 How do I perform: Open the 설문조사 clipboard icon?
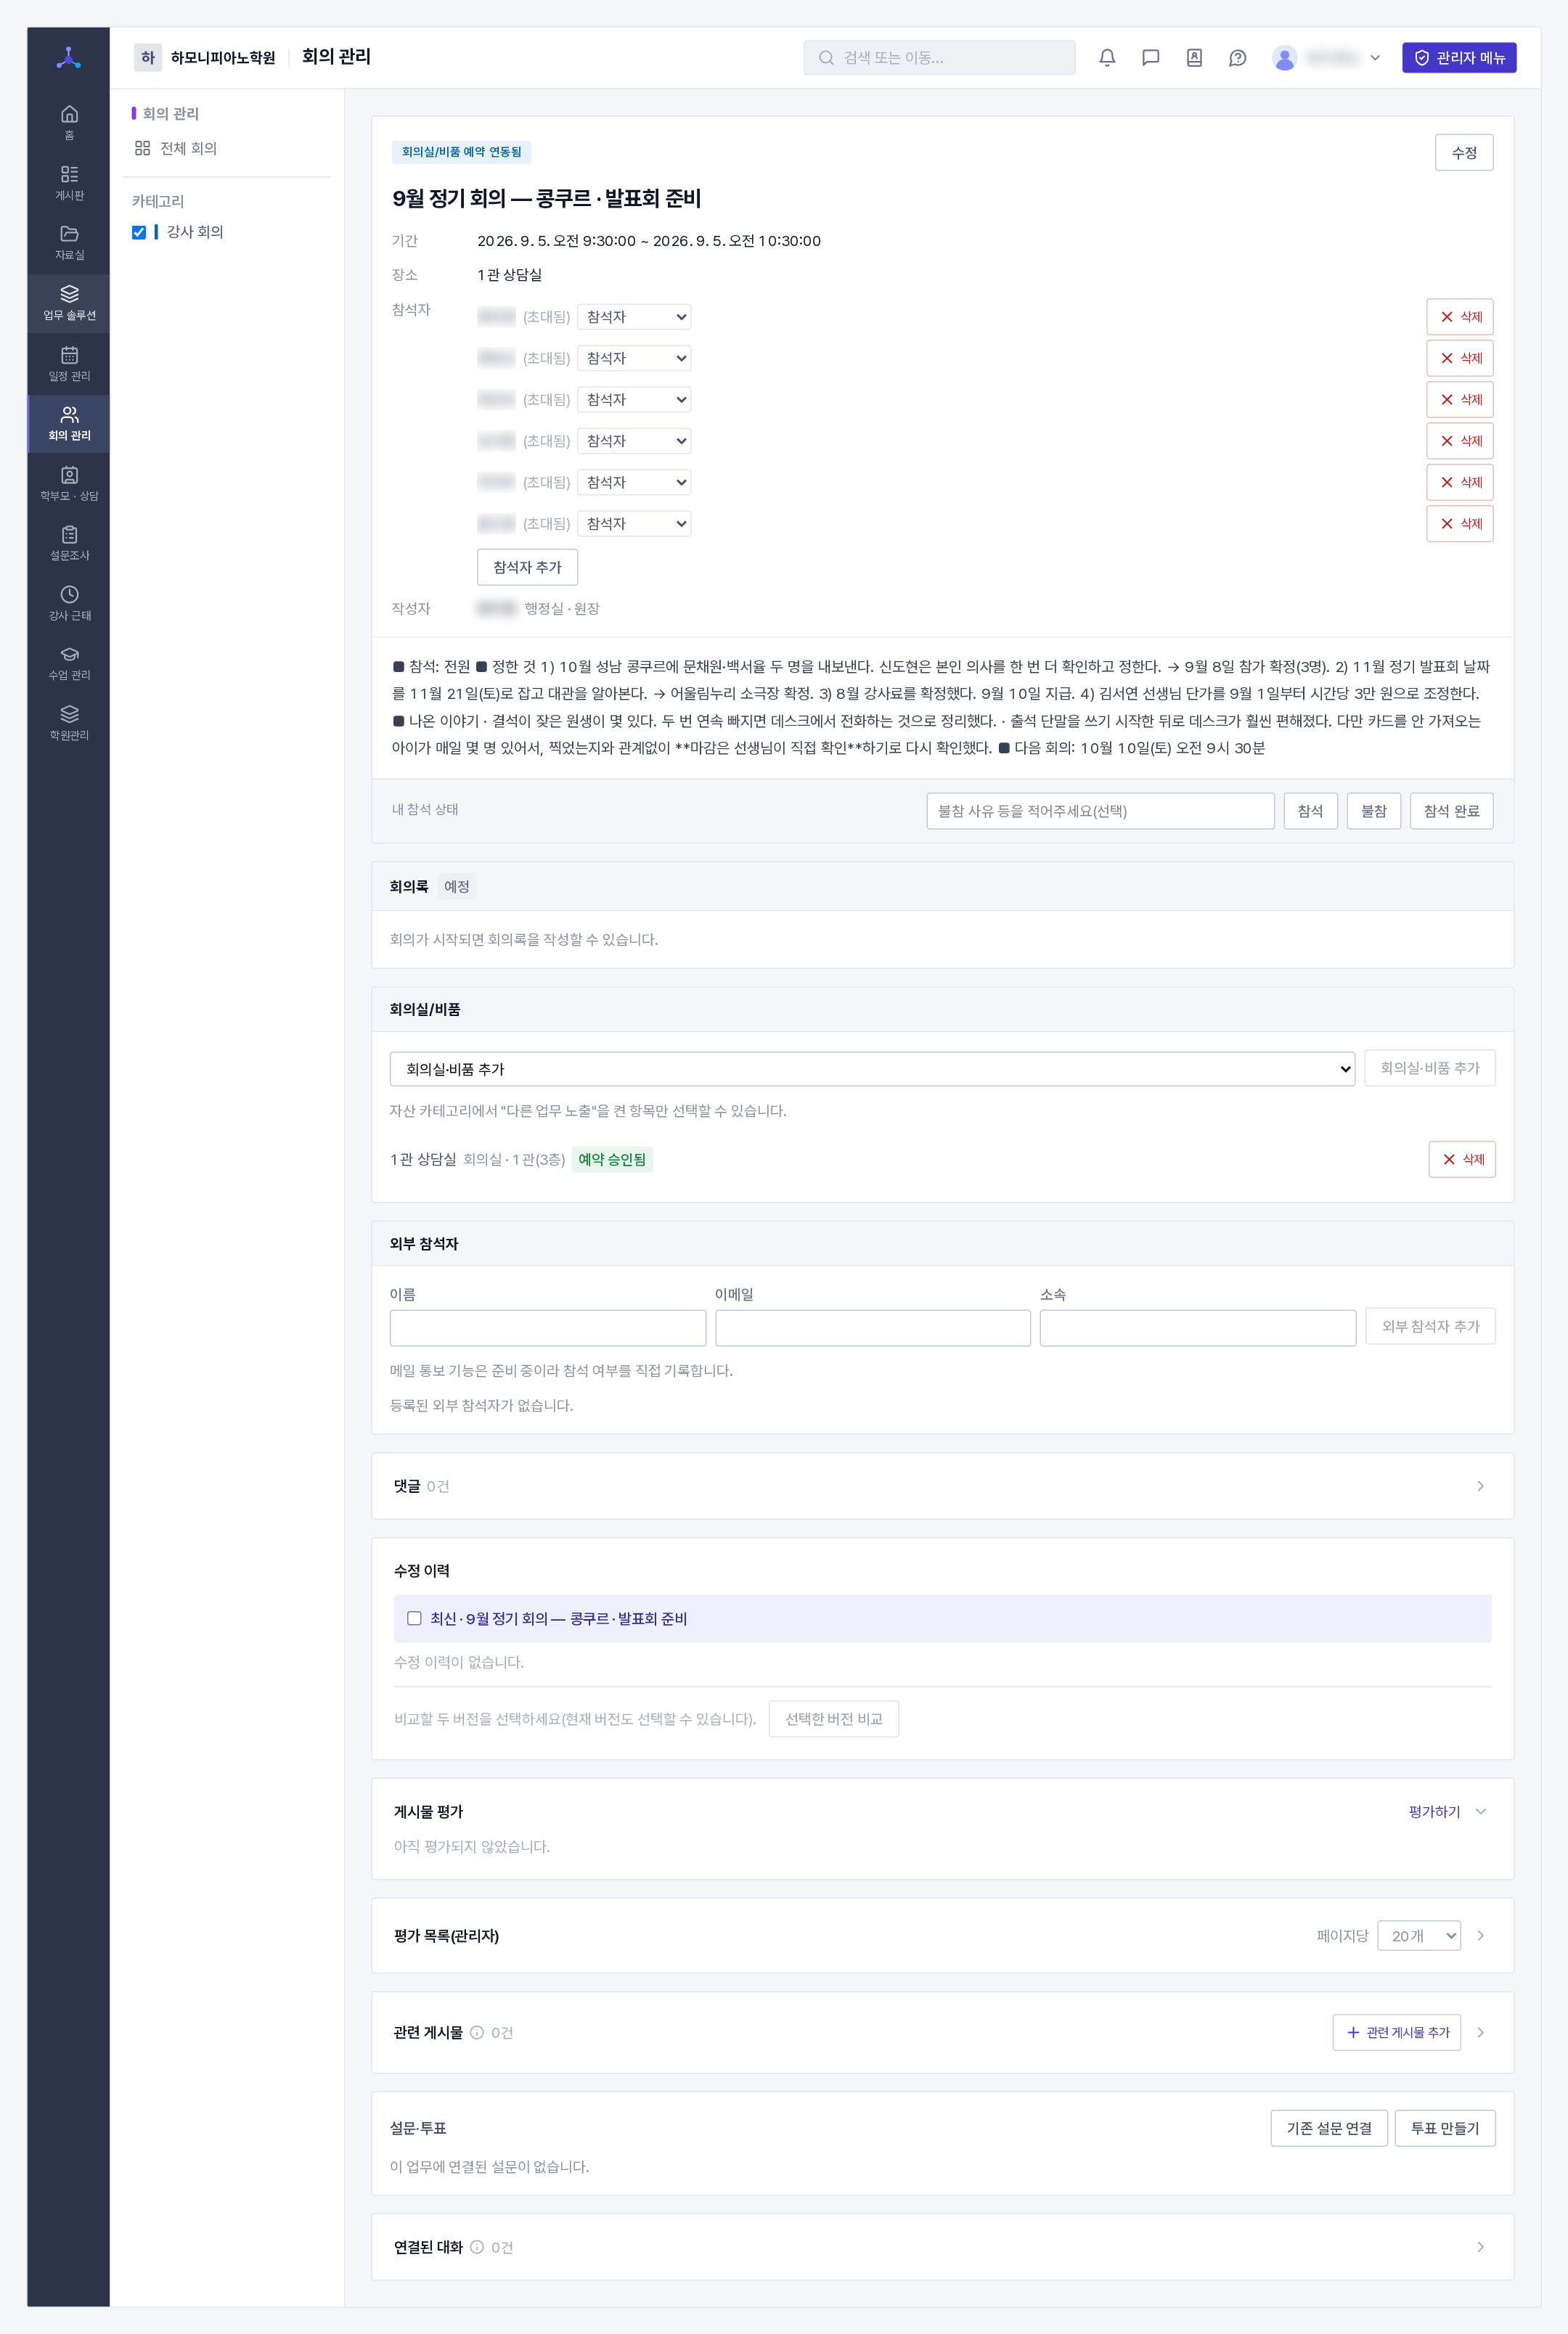69,543
